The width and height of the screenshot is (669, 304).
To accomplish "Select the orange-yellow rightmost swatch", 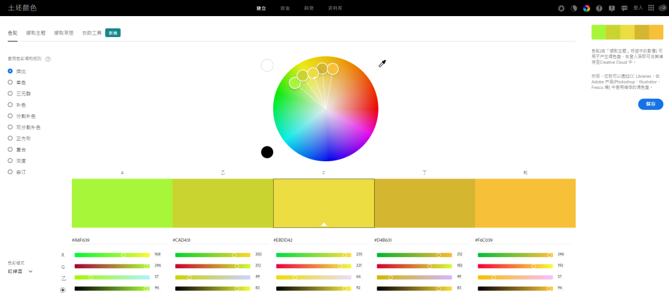I will pyautogui.click(x=525, y=203).
